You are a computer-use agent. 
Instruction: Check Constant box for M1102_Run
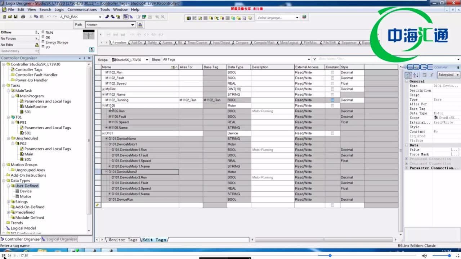coord(332,72)
